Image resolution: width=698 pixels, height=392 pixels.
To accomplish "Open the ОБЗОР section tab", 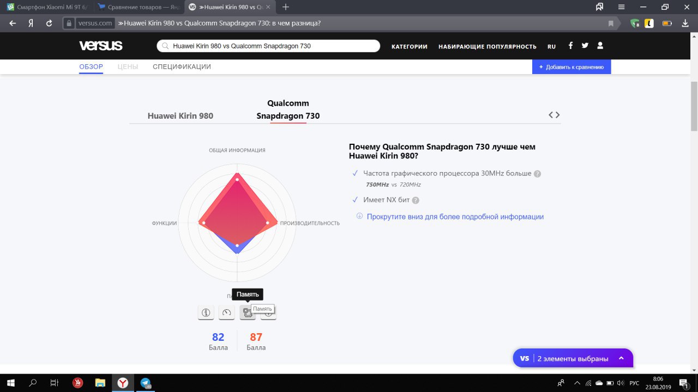I will click(x=91, y=67).
